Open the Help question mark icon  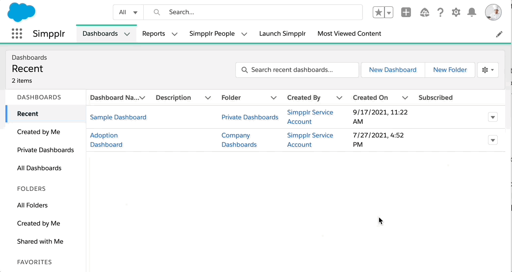pos(440,12)
